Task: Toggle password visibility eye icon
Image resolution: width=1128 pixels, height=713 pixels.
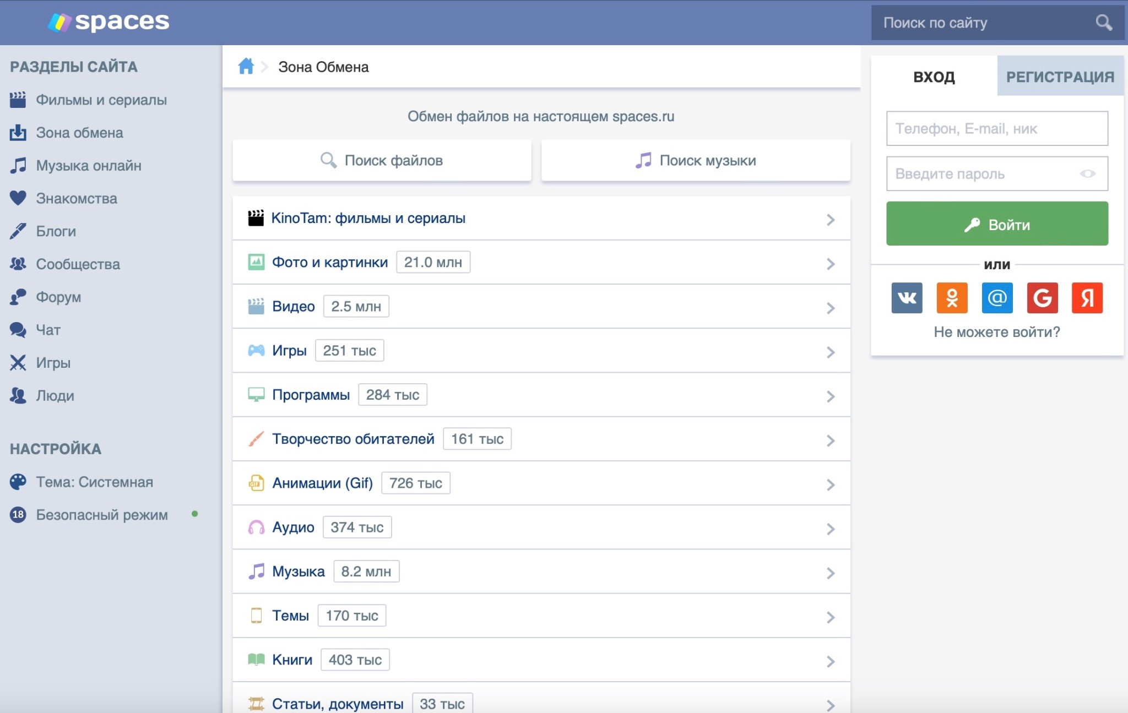Action: [x=1087, y=174]
